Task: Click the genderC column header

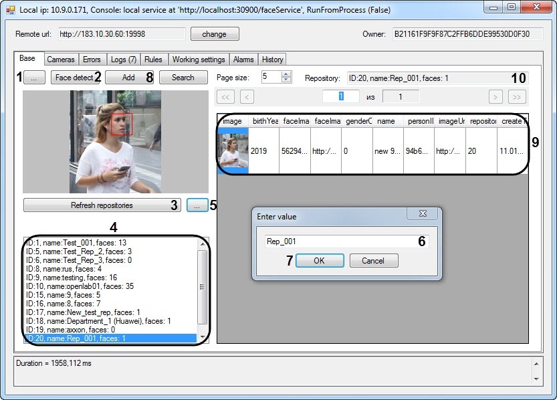Action: tap(357, 121)
